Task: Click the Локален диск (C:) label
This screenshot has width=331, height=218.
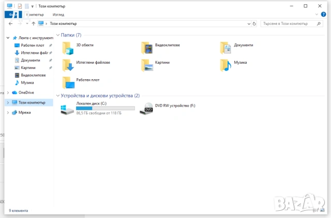Action: click(92, 104)
